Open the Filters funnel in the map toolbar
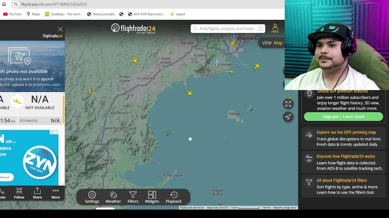The width and height of the screenshot is (389, 218). [133, 197]
